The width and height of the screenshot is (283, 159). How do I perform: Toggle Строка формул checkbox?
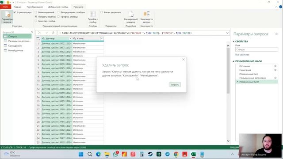pos(15,12)
